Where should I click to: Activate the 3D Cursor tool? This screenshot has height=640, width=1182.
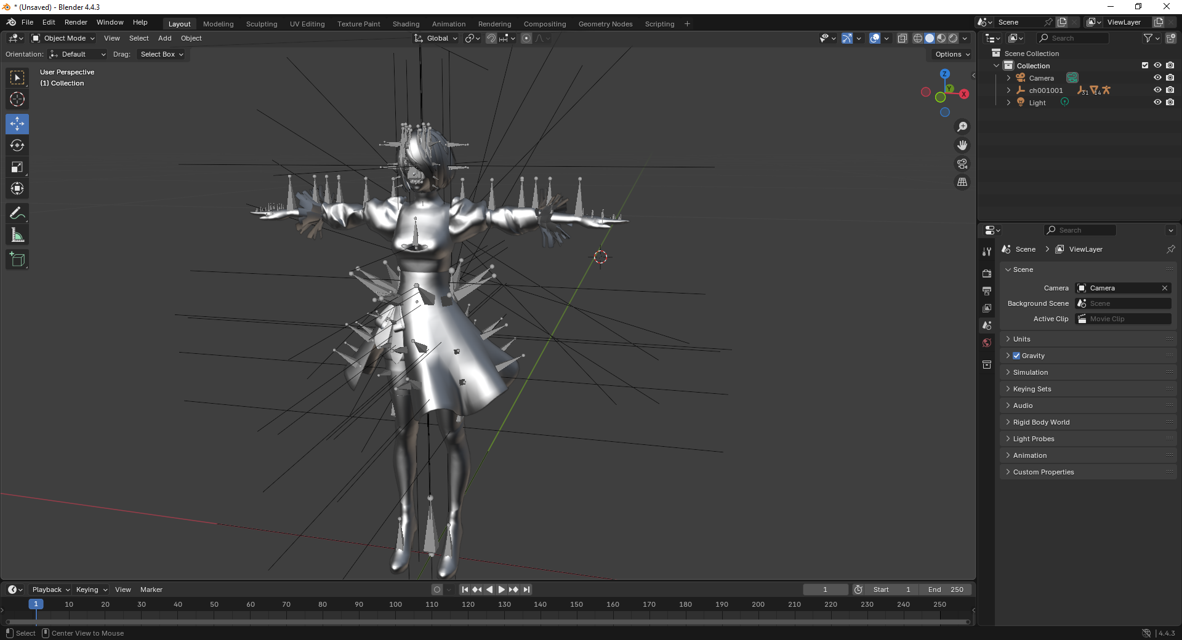[x=17, y=99]
